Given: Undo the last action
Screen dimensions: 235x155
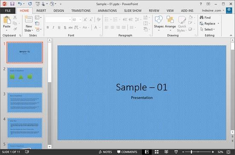Looking at the screenshot, I should pos(20,4).
